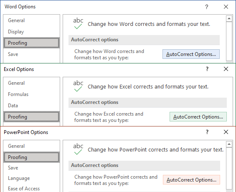Open AutoCorrect Options in PowerPoint Options

(x=191, y=179)
